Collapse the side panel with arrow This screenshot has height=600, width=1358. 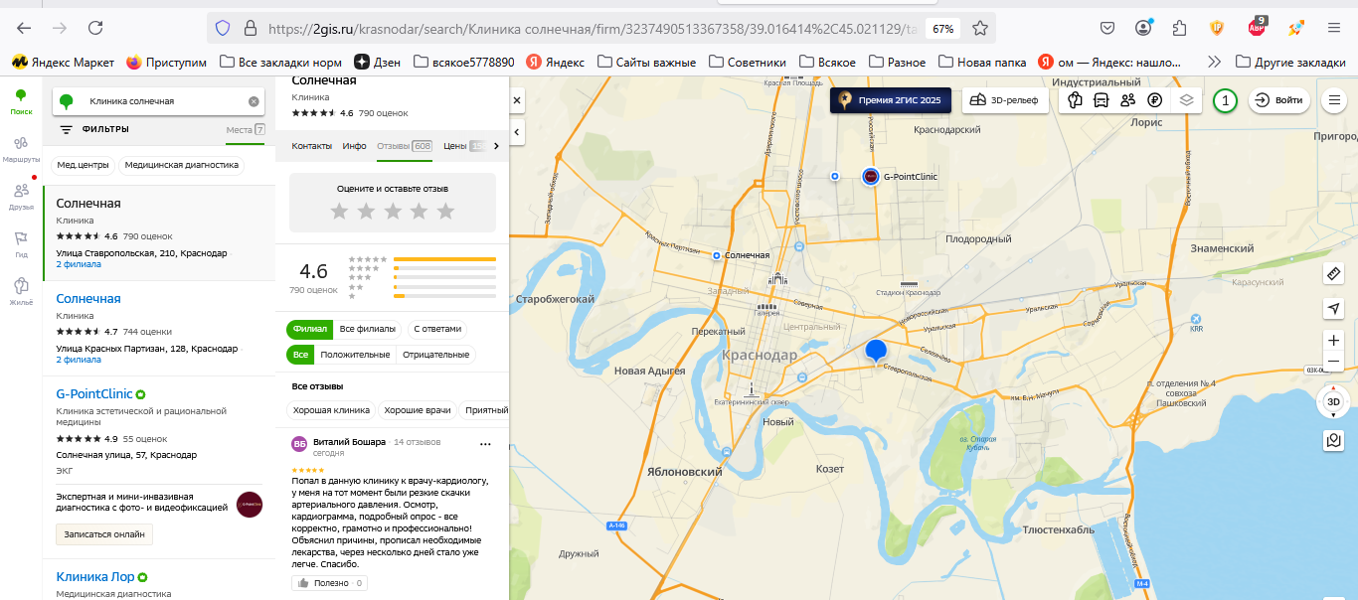tap(517, 131)
